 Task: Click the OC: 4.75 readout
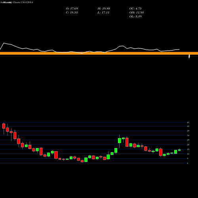click(135, 8)
